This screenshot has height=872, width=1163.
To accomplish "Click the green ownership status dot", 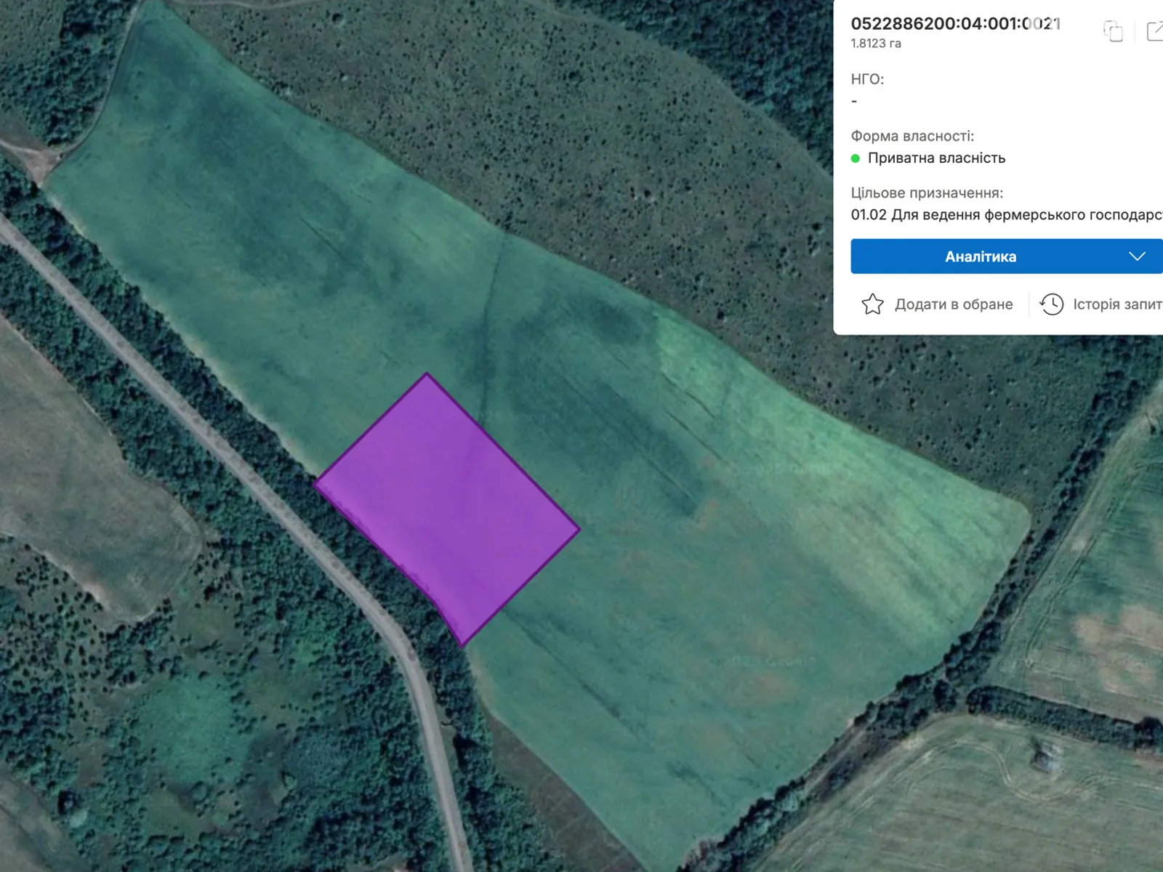I will [856, 158].
